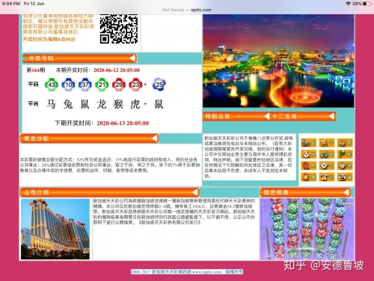Click the 版权所有 footer text

point(234,271)
